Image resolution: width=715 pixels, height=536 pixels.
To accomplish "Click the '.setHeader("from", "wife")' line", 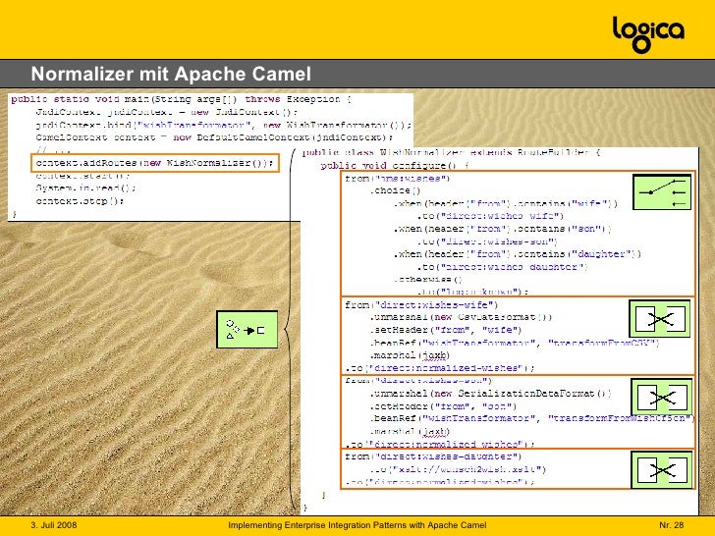I will click(446, 330).
